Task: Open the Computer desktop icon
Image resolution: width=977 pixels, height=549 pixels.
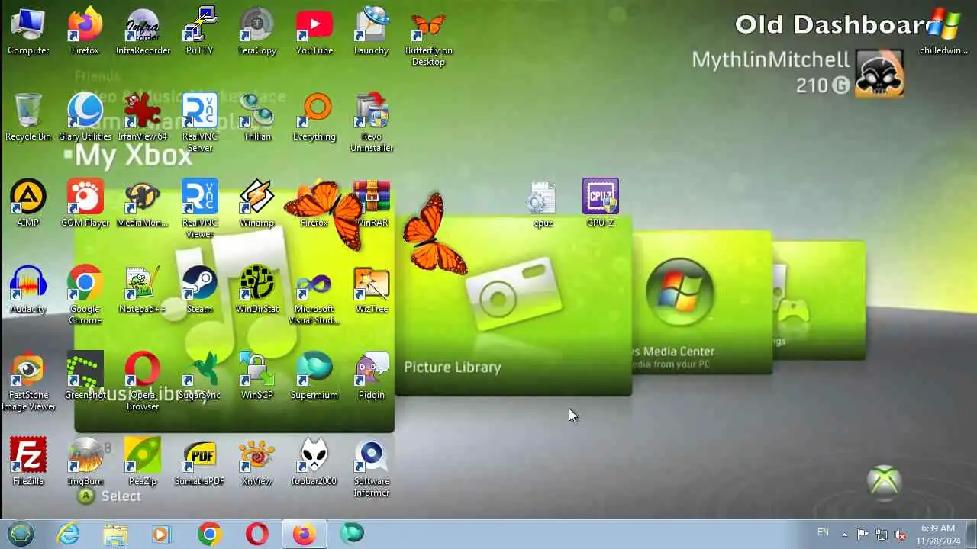Action: coord(28,32)
